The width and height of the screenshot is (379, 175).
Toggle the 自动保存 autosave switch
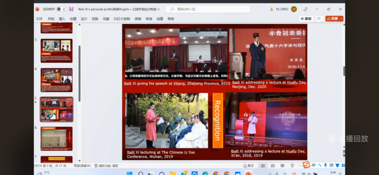point(62,9)
